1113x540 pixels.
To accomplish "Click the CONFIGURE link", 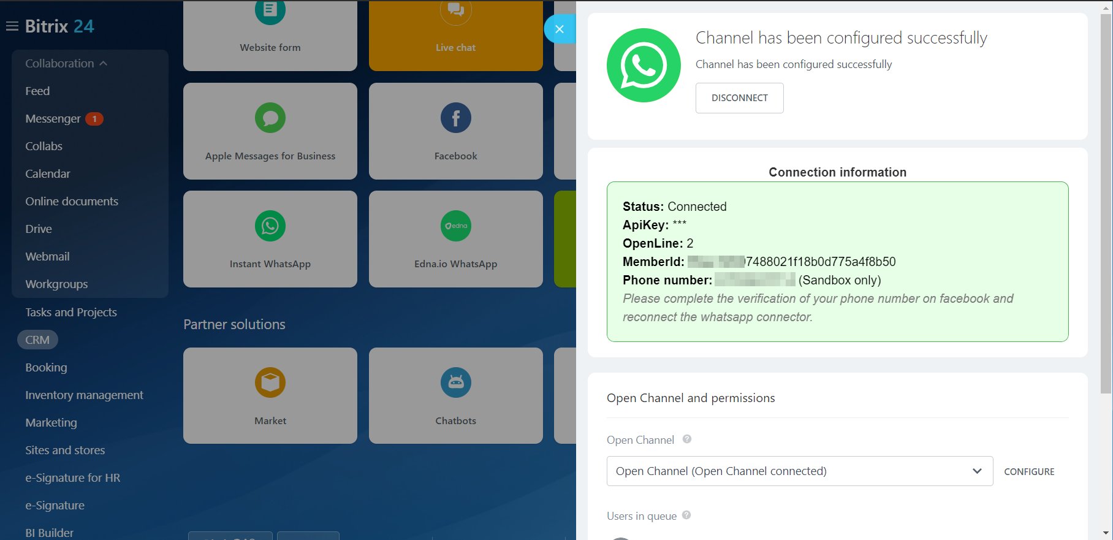I will tap(1029, 472).
